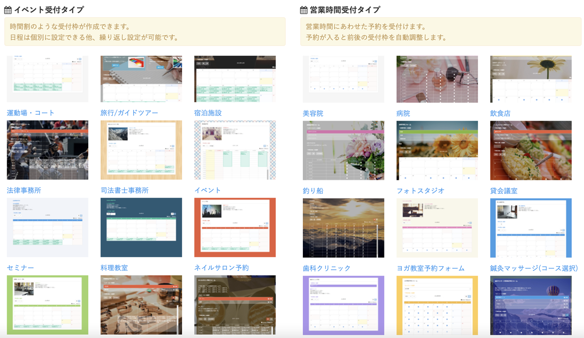584x338 pixels.
Task: Click the perfume bottles thumbnail in the top row
Action: click(x=437, y=79)
